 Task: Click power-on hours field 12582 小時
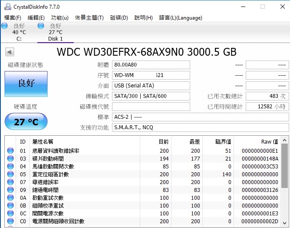click(x=267, y=107)
